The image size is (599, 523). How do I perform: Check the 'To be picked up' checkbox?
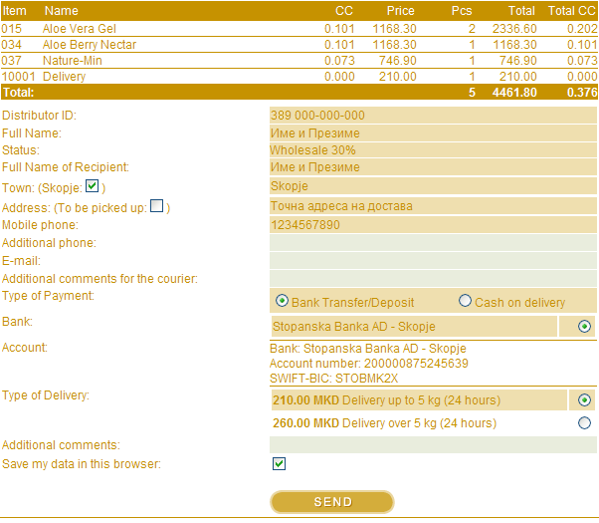click(x=156, y=206)
